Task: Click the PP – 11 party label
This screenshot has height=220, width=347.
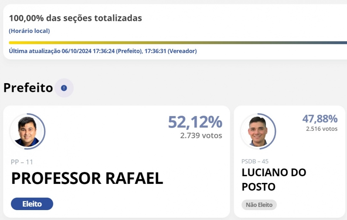Action: click(x=22, y=162)
